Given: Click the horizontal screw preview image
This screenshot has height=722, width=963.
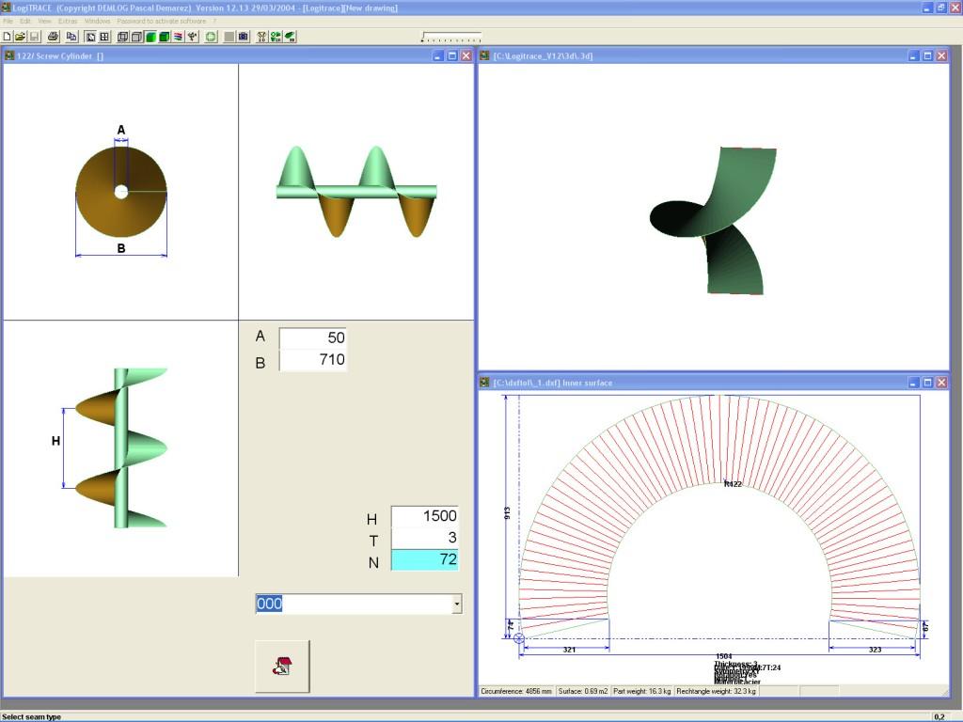Looking at the screenshot, I should [356, 192].
